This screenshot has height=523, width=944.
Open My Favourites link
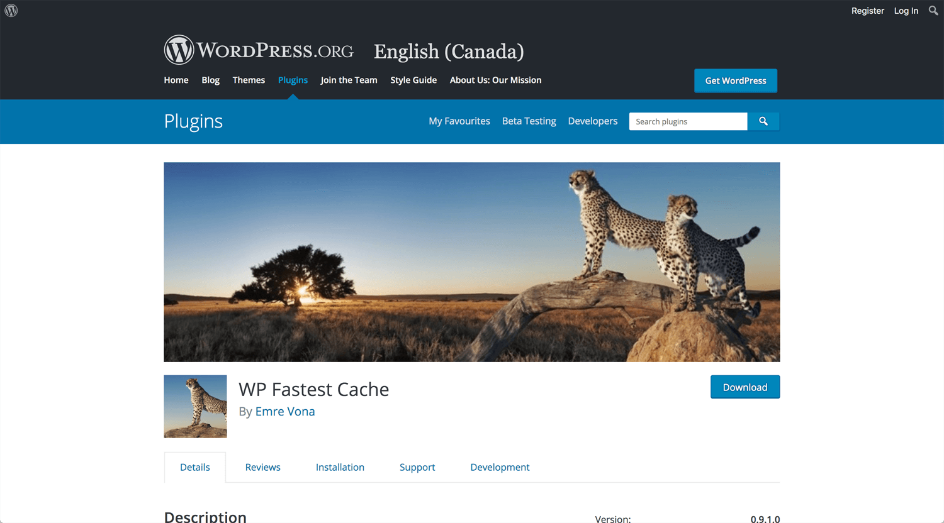tap(459, 121)
